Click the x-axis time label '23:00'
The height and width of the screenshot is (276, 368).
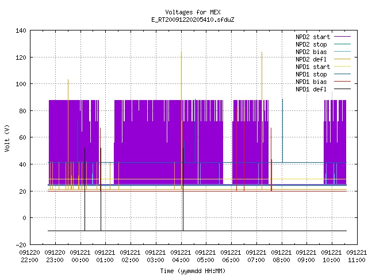pos(55,260)
